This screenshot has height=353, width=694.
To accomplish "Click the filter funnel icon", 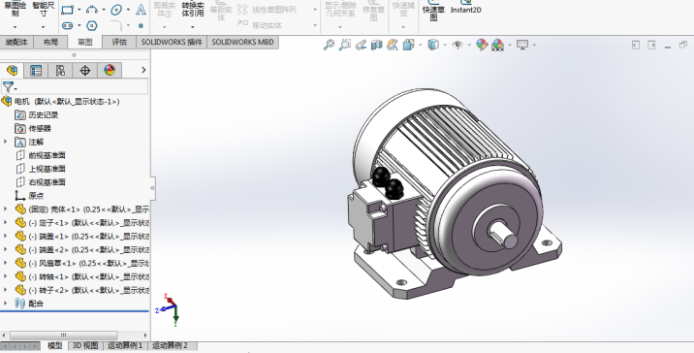I will [x=8, y=87].
